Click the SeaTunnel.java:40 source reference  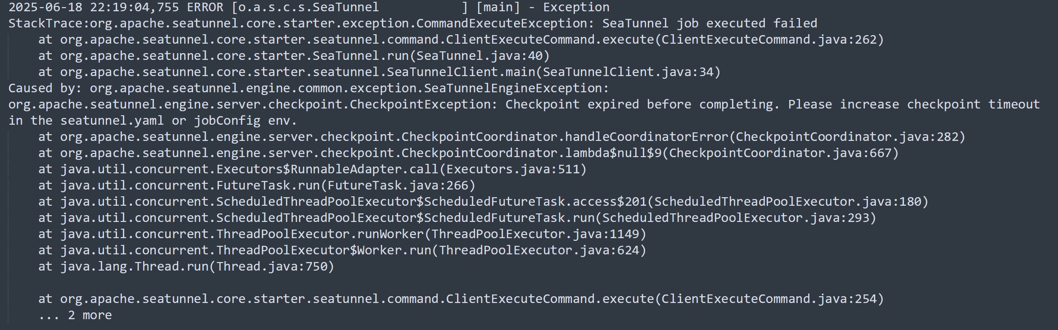click(479, 56)
